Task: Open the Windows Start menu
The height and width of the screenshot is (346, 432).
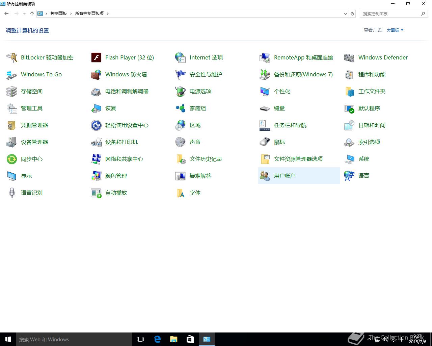Action: click(8, 339)
